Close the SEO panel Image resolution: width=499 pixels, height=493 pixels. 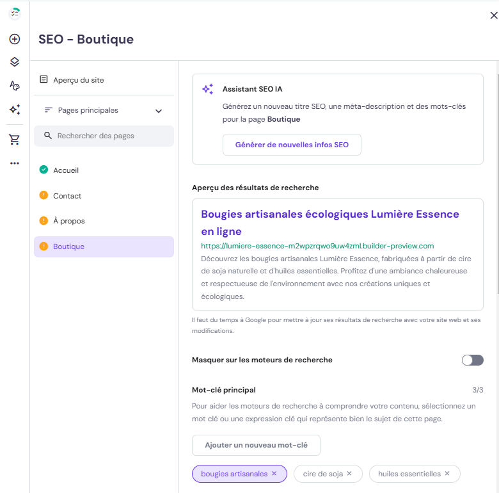493,16
